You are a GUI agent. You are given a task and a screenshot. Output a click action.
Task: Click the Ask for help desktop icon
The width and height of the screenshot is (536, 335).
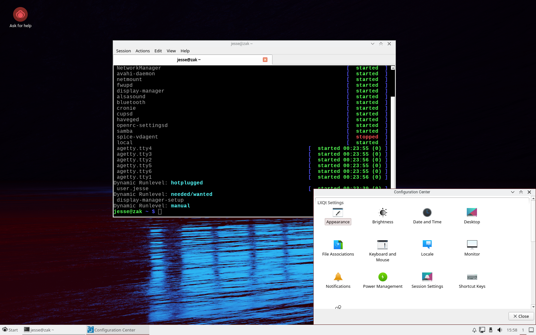20,18
